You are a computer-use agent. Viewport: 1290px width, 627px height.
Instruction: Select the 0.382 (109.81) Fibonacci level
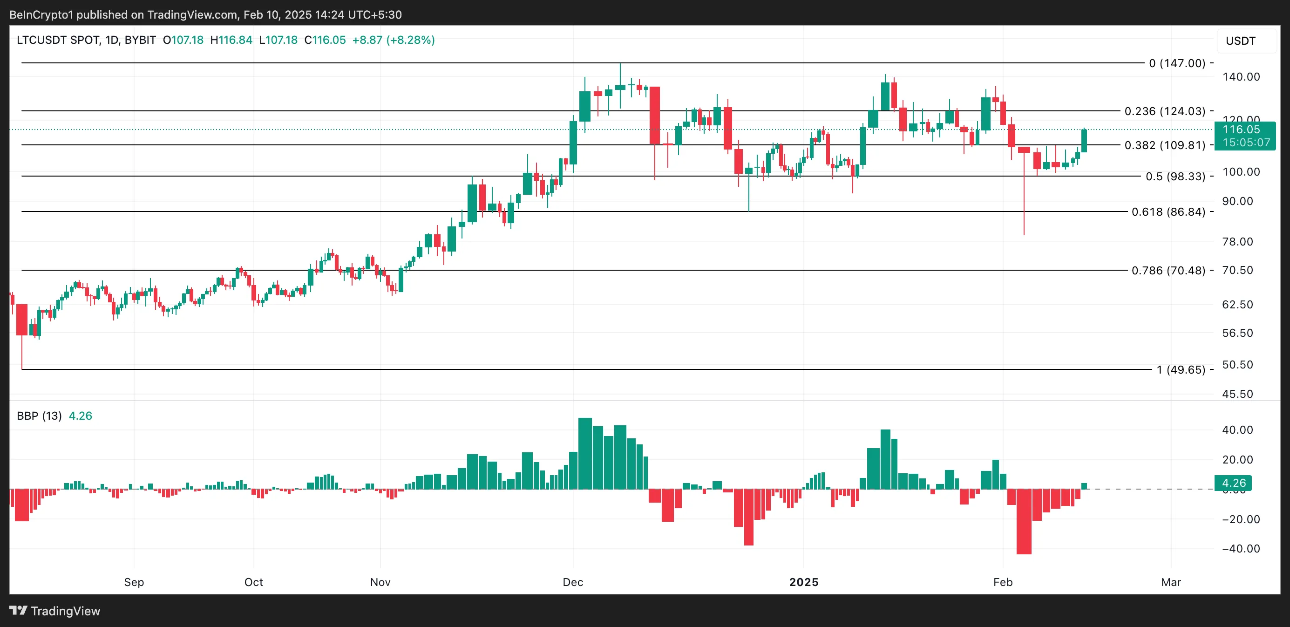[1164, 145]
